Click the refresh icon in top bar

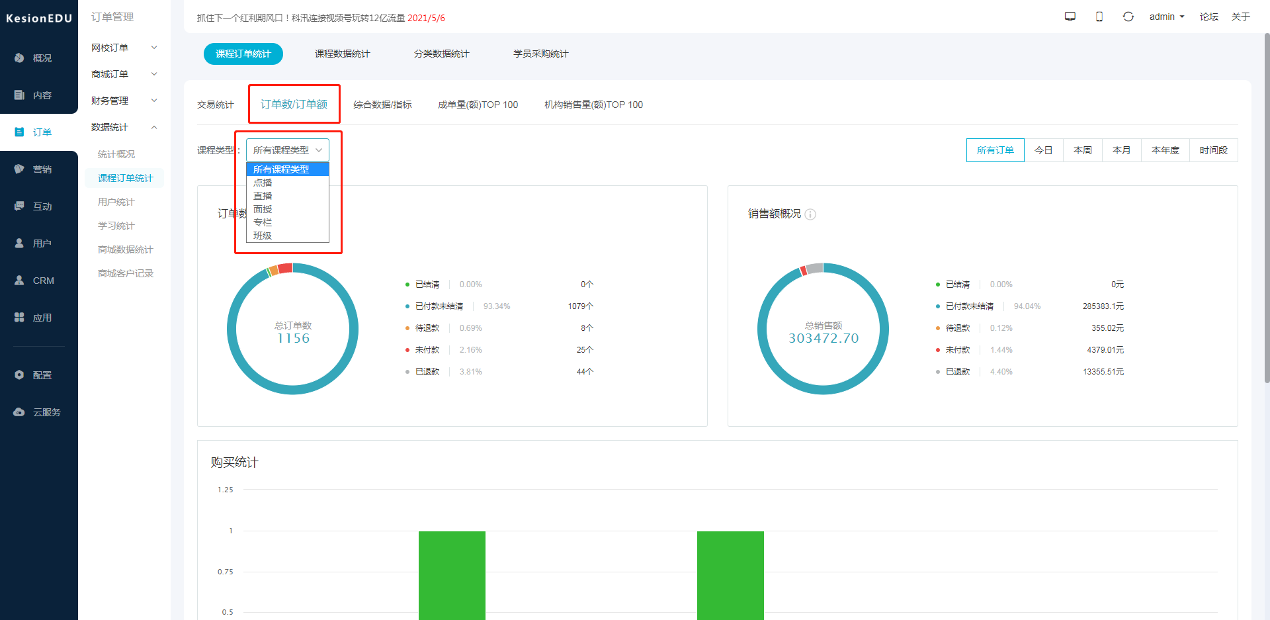click(1128, 17)
